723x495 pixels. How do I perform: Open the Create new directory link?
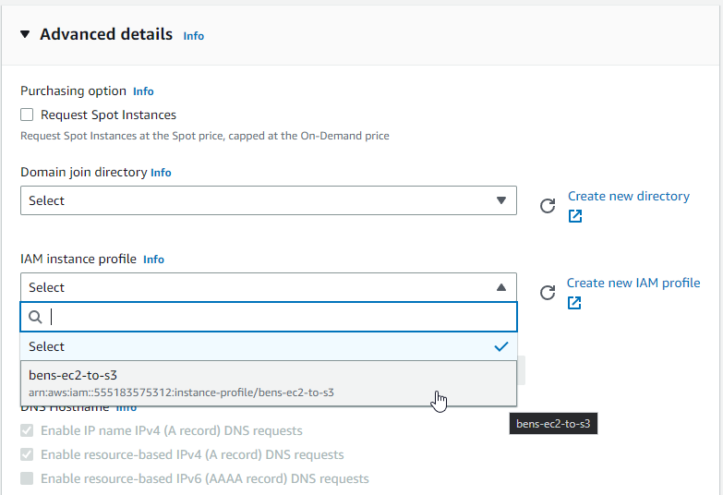(x=628, y=196)
